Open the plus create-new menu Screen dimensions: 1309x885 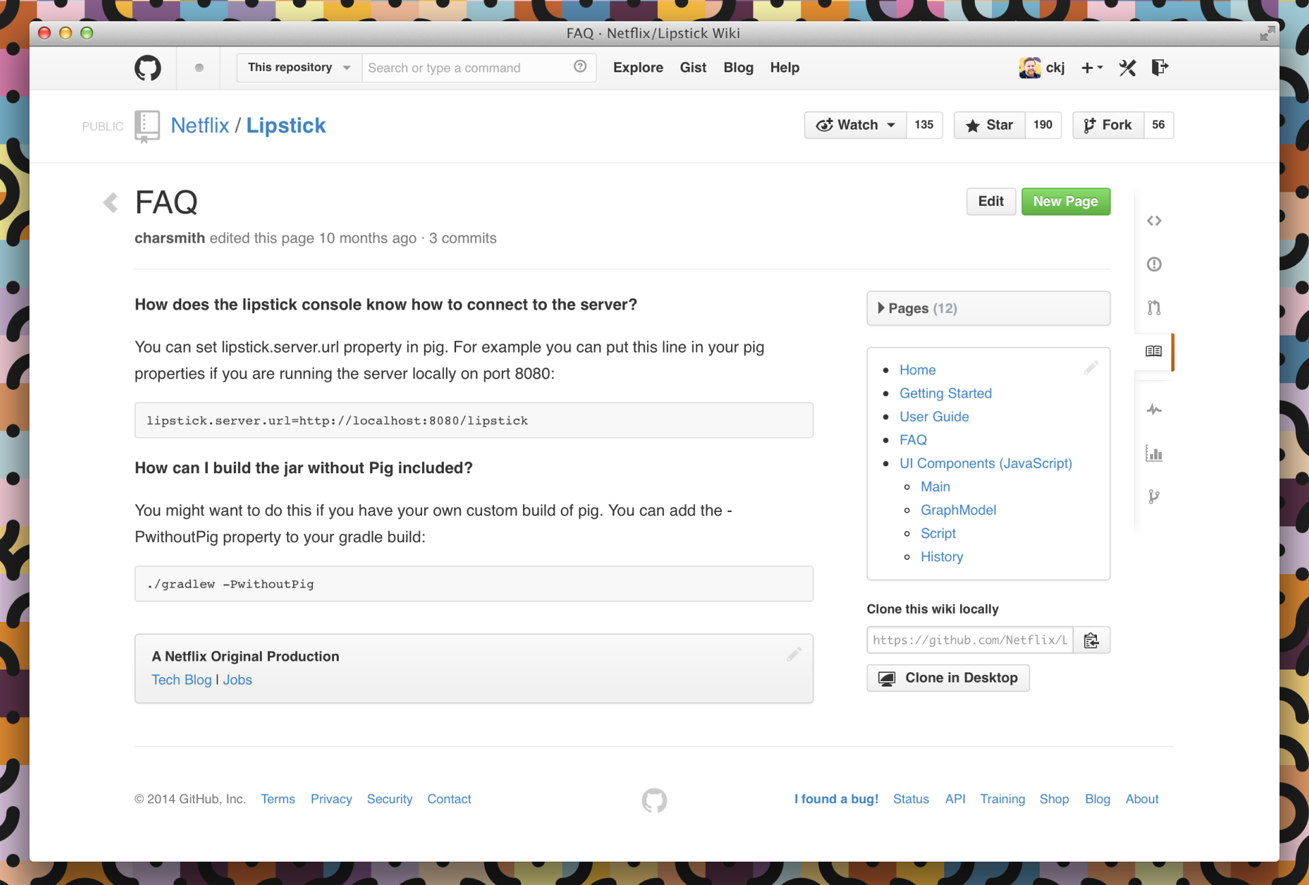(x=1092, y=67)
